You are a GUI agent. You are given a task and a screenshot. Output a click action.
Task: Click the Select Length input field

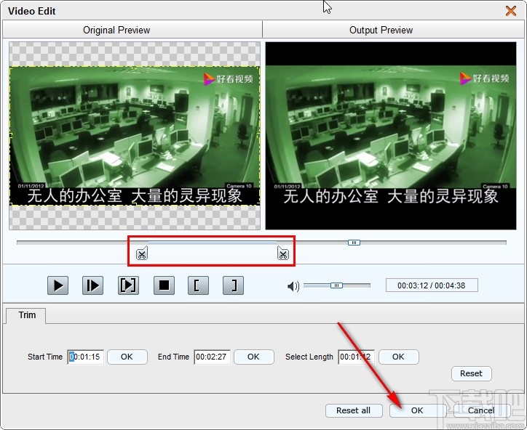click(x=356, y=357)
